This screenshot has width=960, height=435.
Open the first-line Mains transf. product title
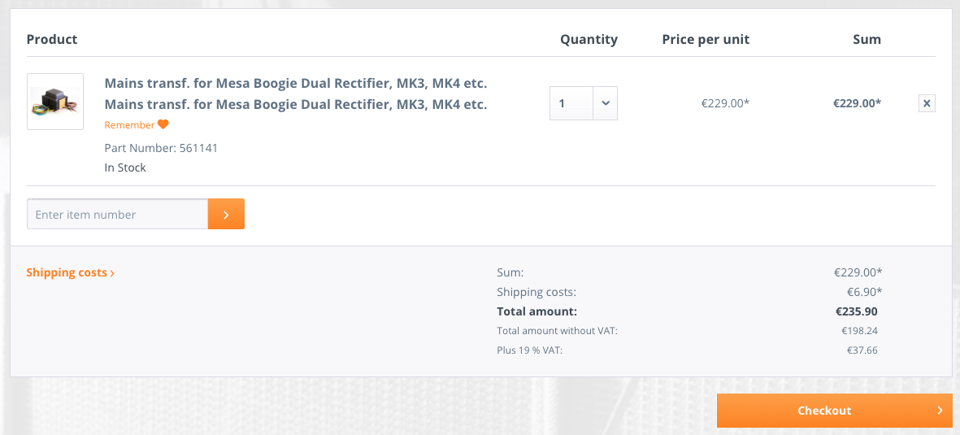(x=295, y=83)
